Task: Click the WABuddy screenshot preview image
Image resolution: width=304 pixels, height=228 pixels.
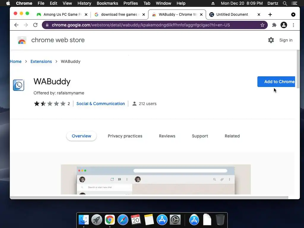Action: [156, 180]
